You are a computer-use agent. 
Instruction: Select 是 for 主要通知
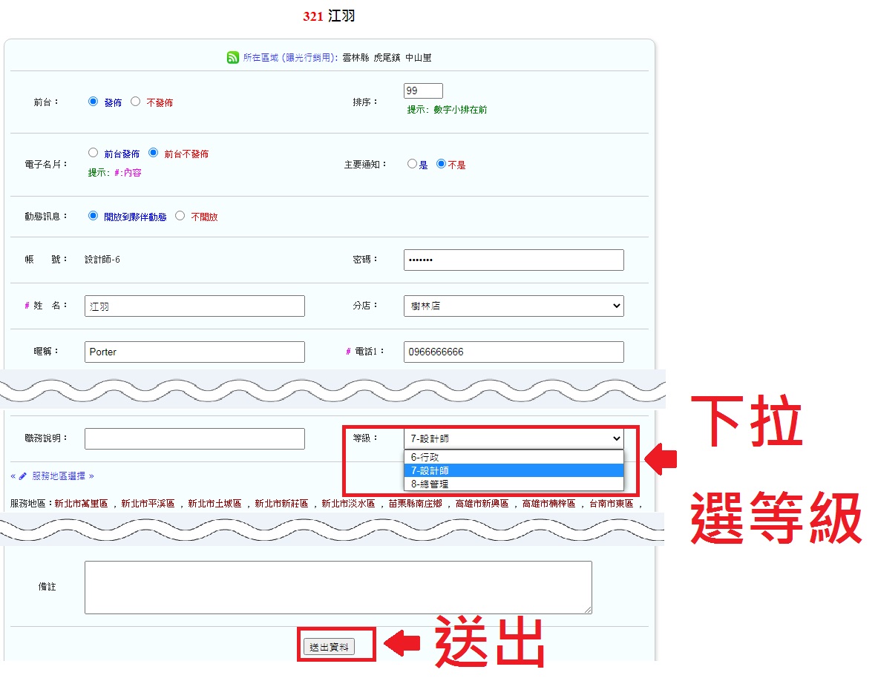(x=412, y=164)
